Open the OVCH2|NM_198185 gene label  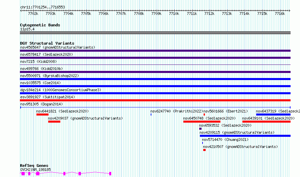pos(36,170)
